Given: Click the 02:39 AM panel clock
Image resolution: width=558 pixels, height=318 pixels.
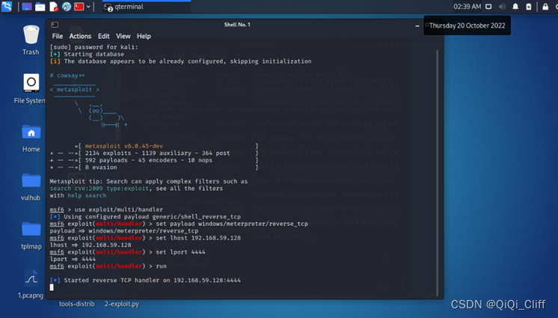Looking at the screenshot, I should (467, 7).
